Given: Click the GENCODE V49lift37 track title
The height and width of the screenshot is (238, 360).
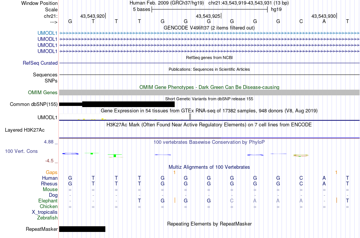Looking at the screenshot, I should coord(209,28).
